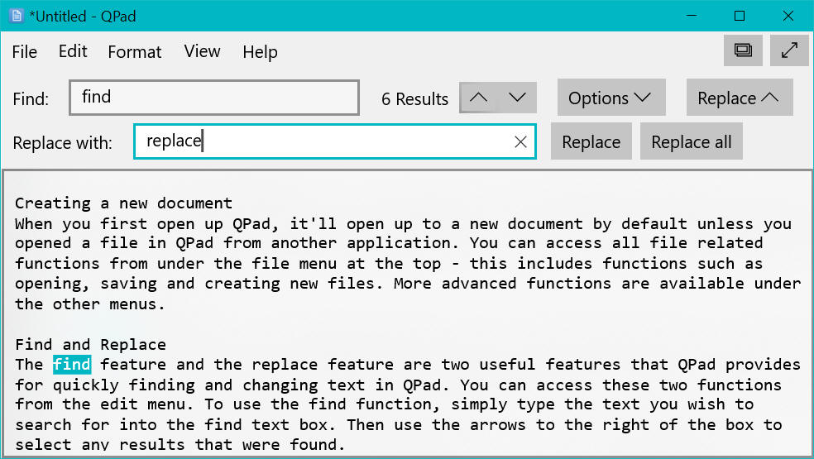Expand the Options dropdown
The height and width of the screenshot is (459, 814).
[x=610, y=98]
